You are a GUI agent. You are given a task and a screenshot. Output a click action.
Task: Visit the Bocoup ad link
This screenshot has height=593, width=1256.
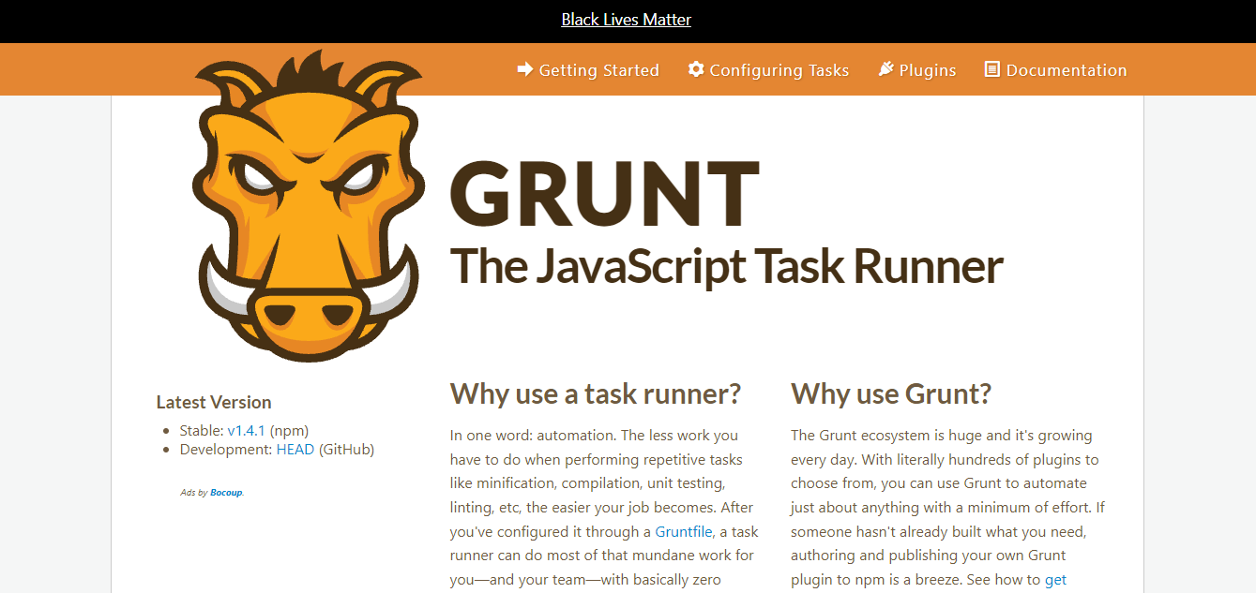(227, 493)
